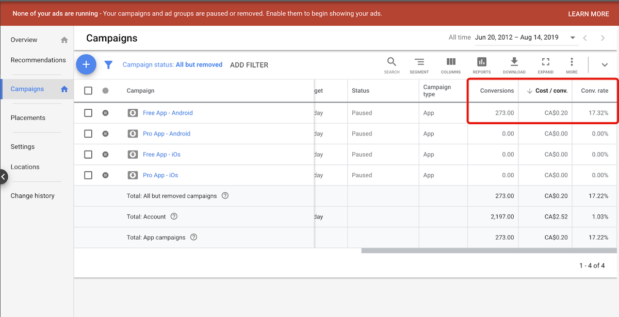
Task: Click the Jun 20, 2012 – Aug 14, 2019 date range
Action: pos(517,38)
